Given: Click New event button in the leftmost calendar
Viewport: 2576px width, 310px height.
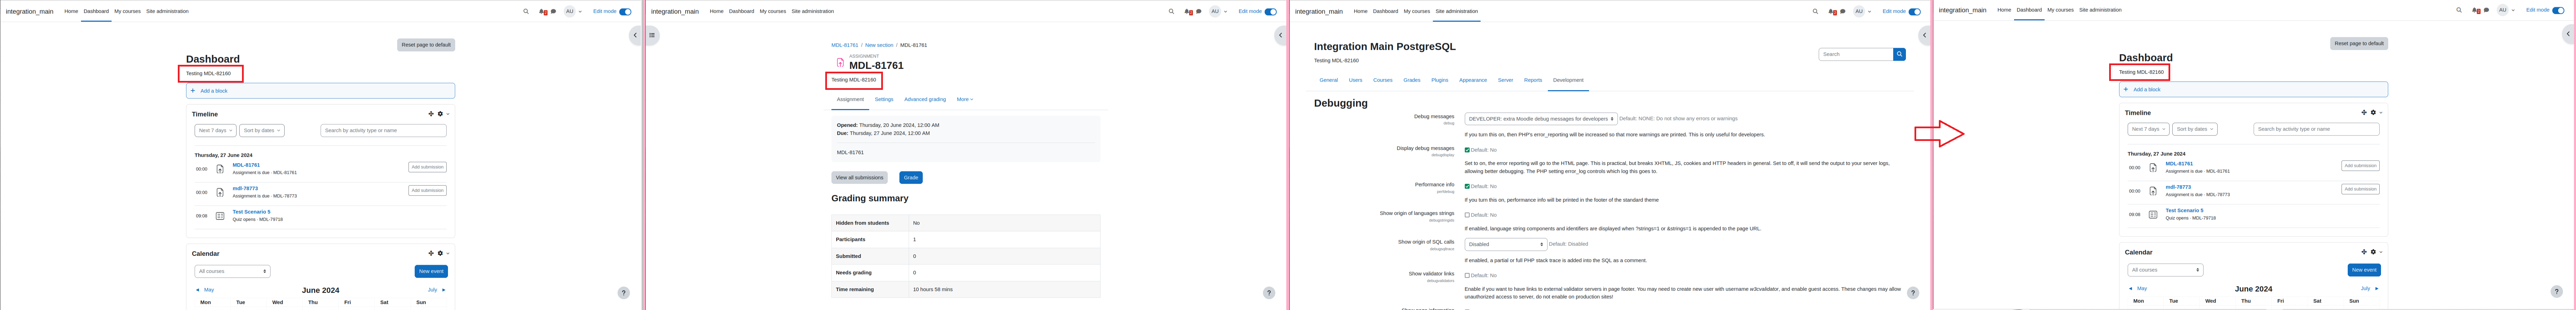Looking at the screenshot, I should tap(431, 271).
